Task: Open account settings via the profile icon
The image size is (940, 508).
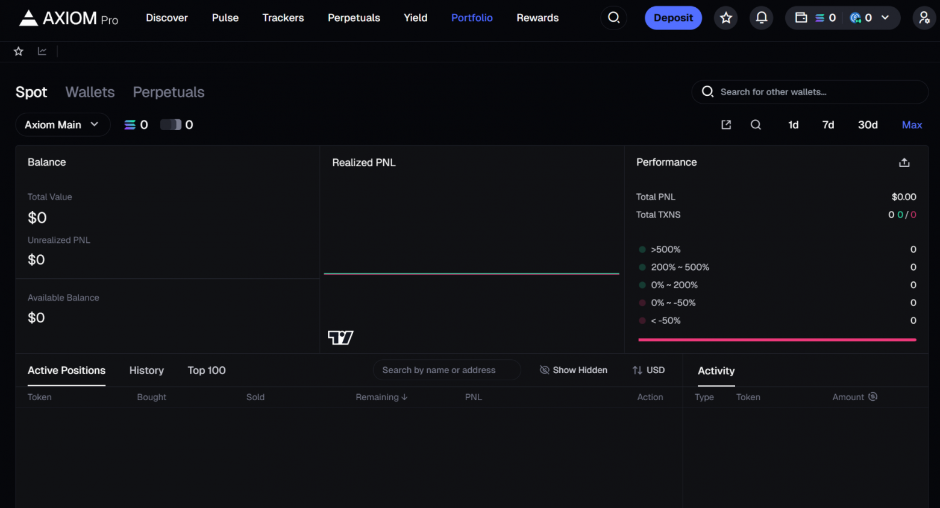Action: (x=924, y=17)
